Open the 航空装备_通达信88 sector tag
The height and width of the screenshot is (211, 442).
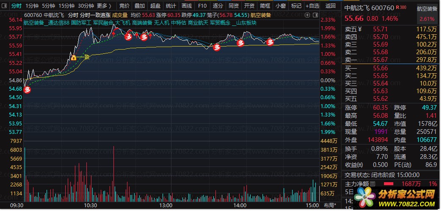(47, 23)
